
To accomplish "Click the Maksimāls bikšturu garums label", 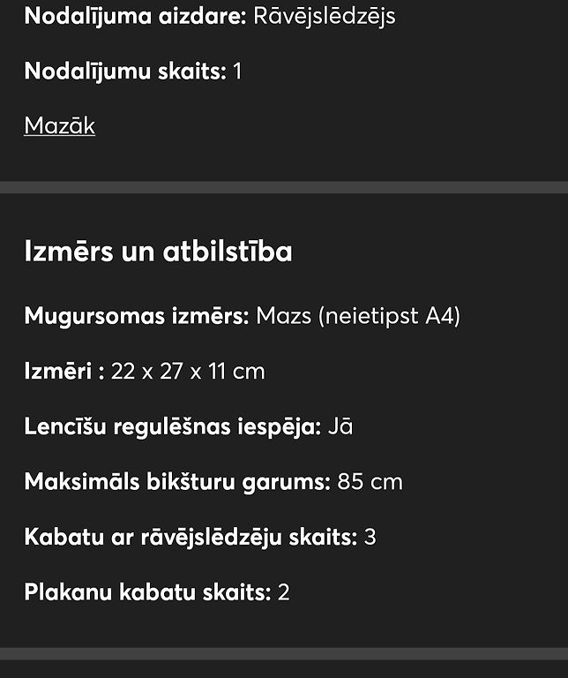I will point(177,482).
